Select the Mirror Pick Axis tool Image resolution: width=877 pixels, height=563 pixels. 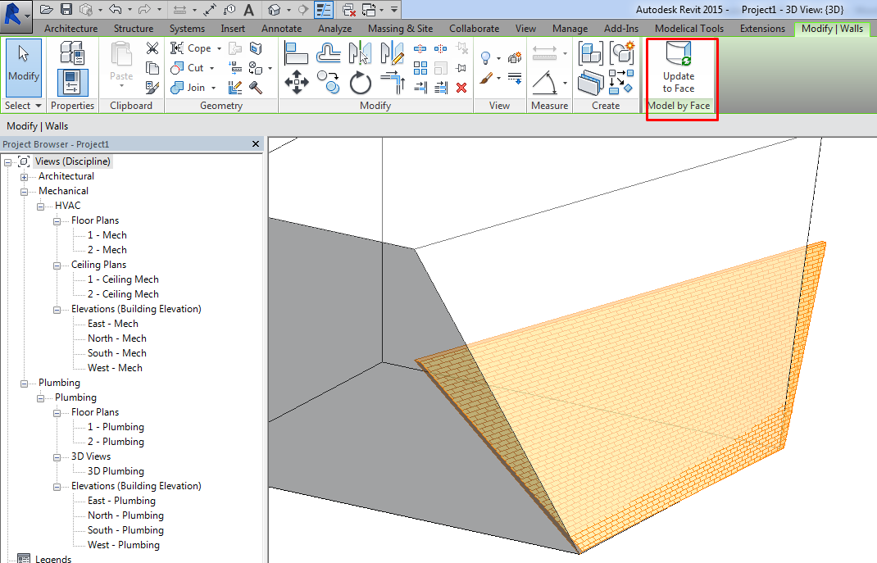pyautogui.click(x=360, y=54)
